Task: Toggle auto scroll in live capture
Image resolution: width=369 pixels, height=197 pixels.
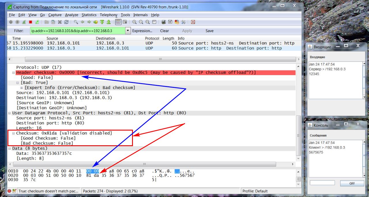Action: pos(125,22)
